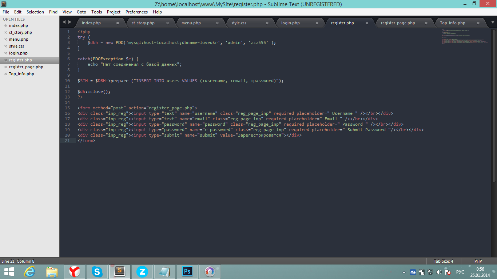Close the st_story.php tab
The width and height of the screenshot is (497, 279).
point(167,23)
